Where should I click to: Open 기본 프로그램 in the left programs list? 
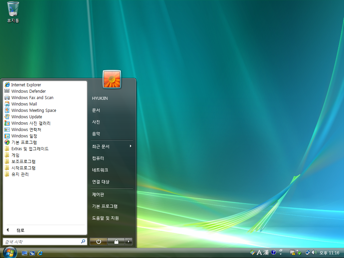tap(45, 142)
